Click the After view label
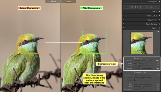 [x=69, y=2]
